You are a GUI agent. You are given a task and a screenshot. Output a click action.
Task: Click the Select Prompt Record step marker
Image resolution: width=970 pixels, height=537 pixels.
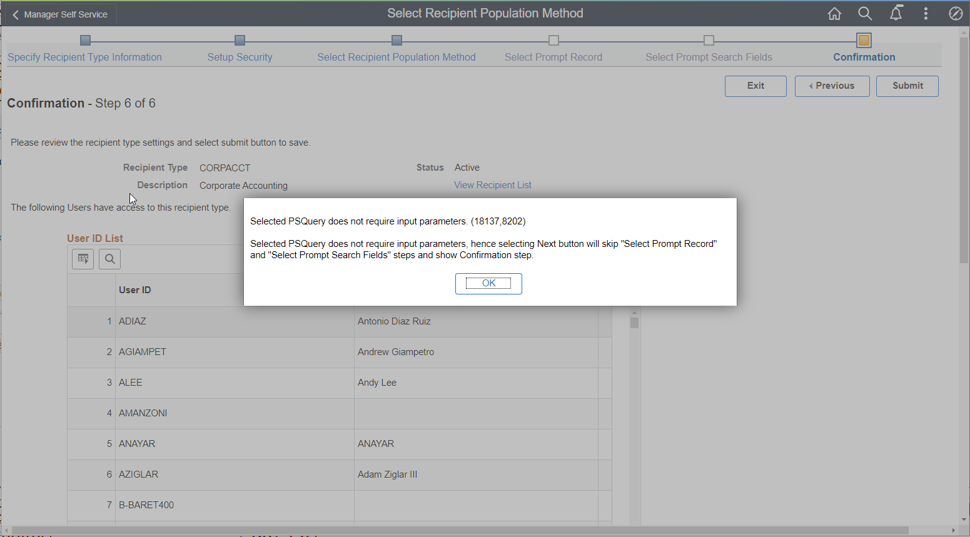click(553, 41)
